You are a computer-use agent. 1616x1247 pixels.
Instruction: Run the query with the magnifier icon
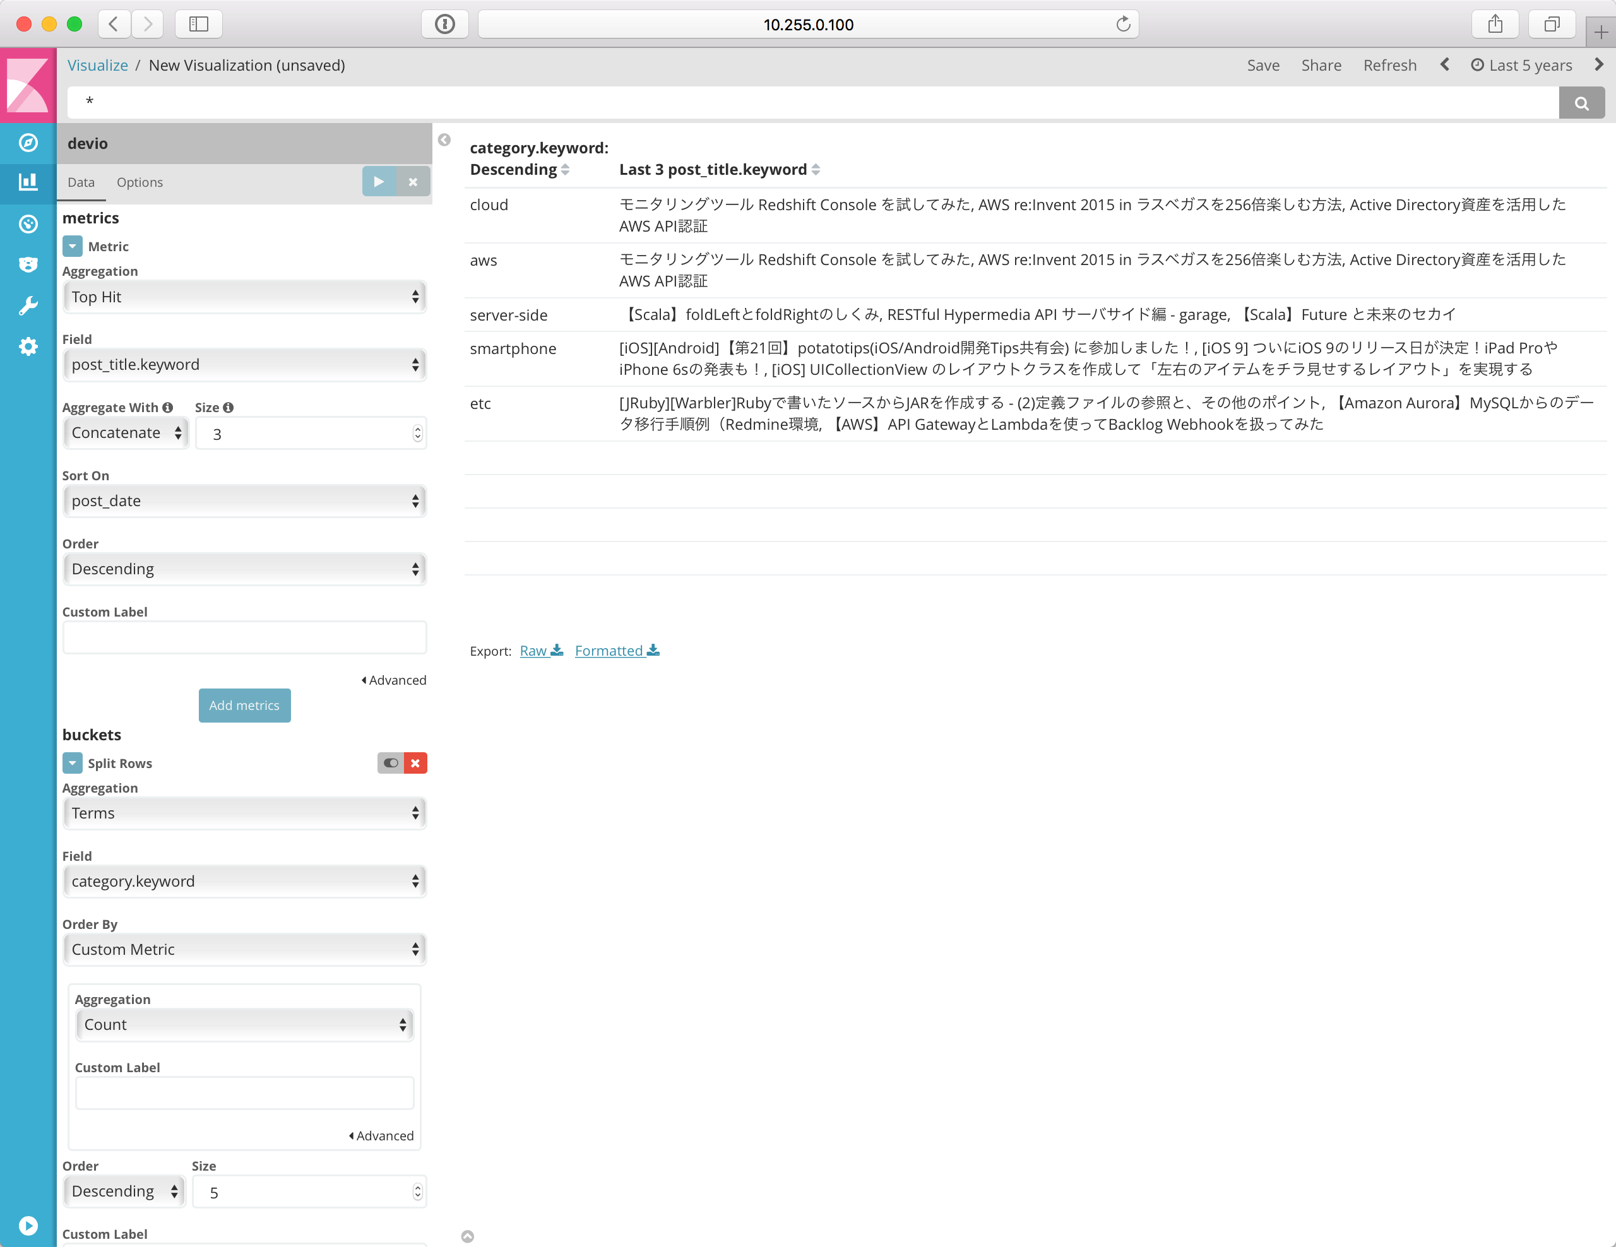pyautogui.click(x=1582, y=102)
